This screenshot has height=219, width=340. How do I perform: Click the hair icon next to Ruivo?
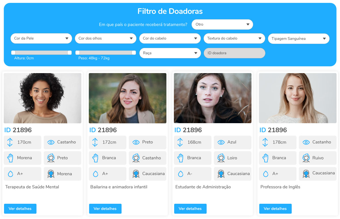pos(306,158)
